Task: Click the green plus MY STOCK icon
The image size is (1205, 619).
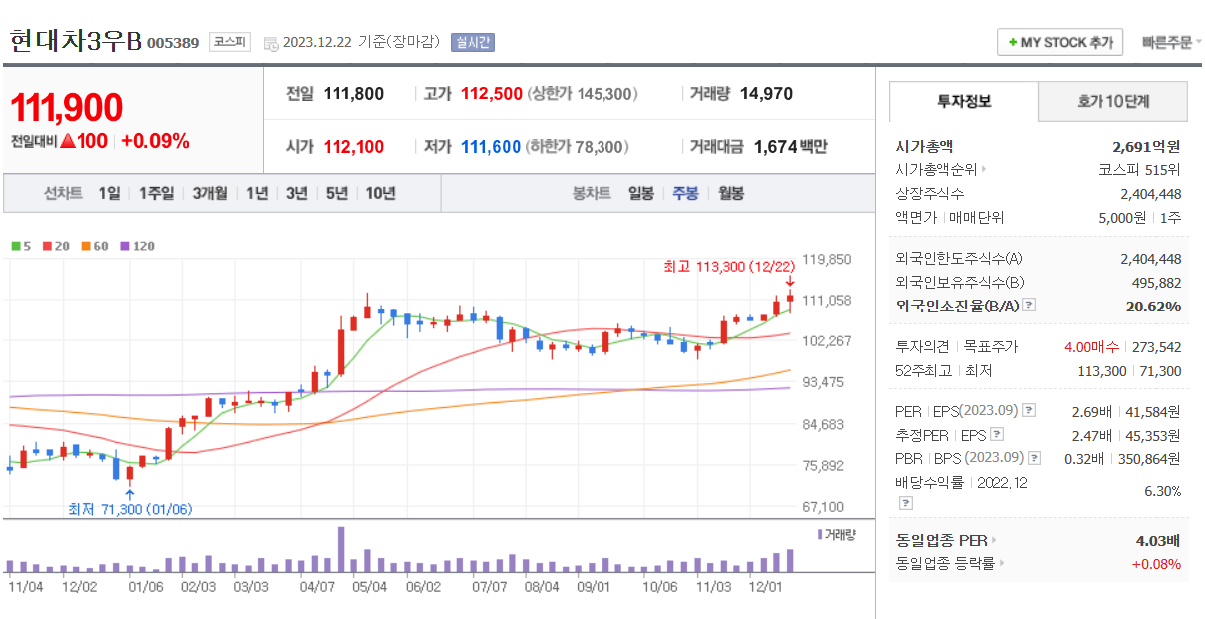Action: coord(1013,43)
